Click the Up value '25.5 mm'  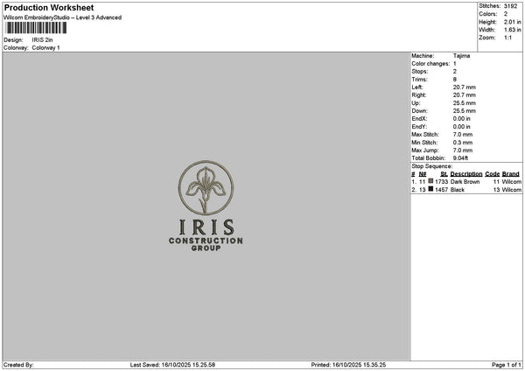(465, 103)
